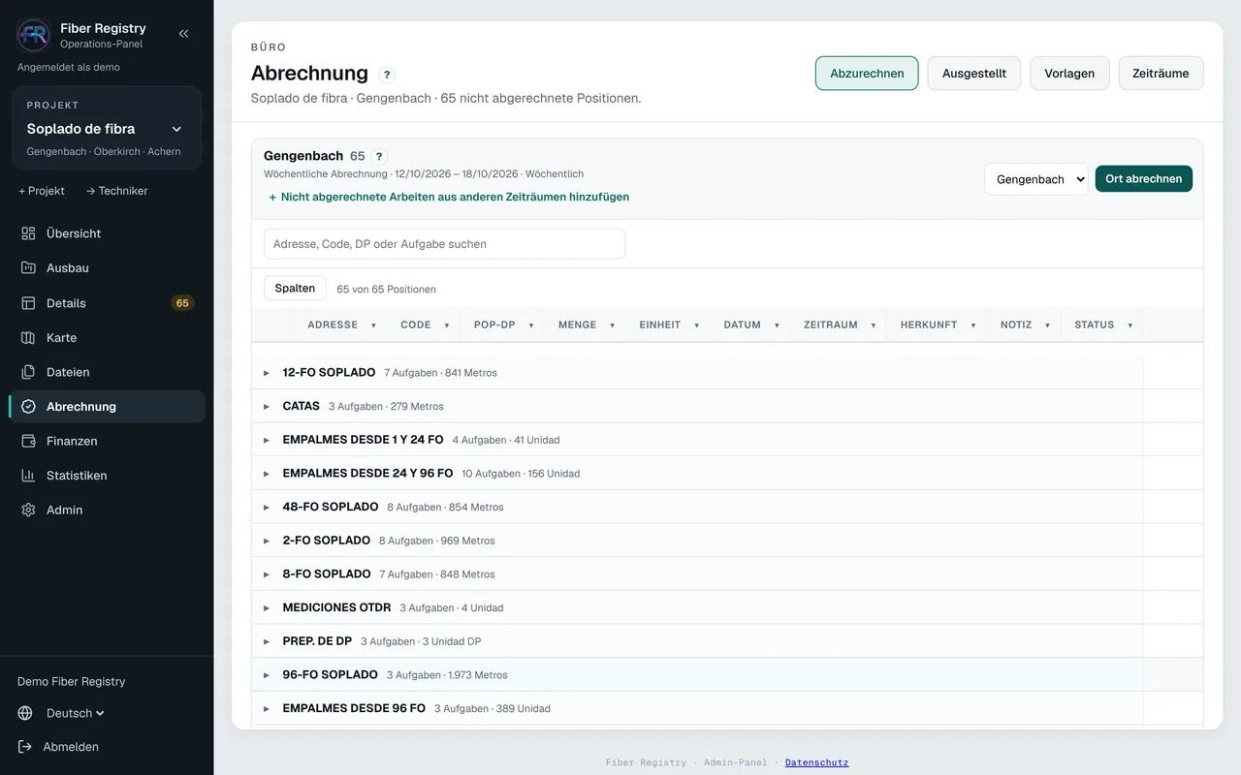Click the CODE column header
Image resolution: width=1241 pixels, height=775 pixels.
tap(416, 325)
